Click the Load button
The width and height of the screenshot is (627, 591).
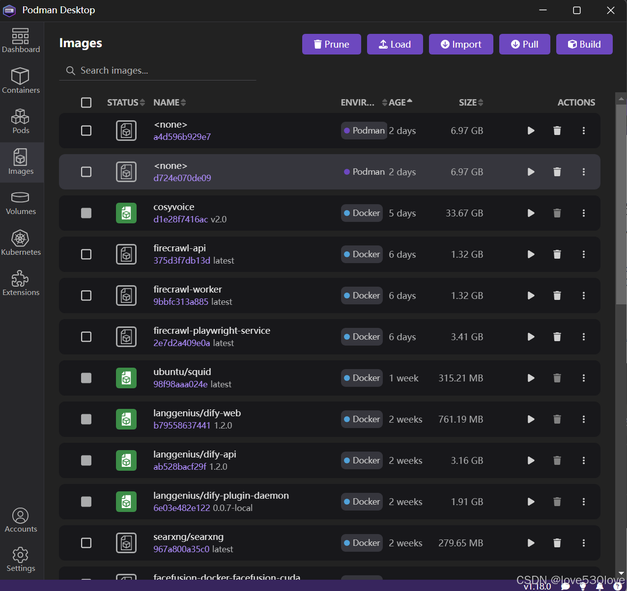point(395,44)
